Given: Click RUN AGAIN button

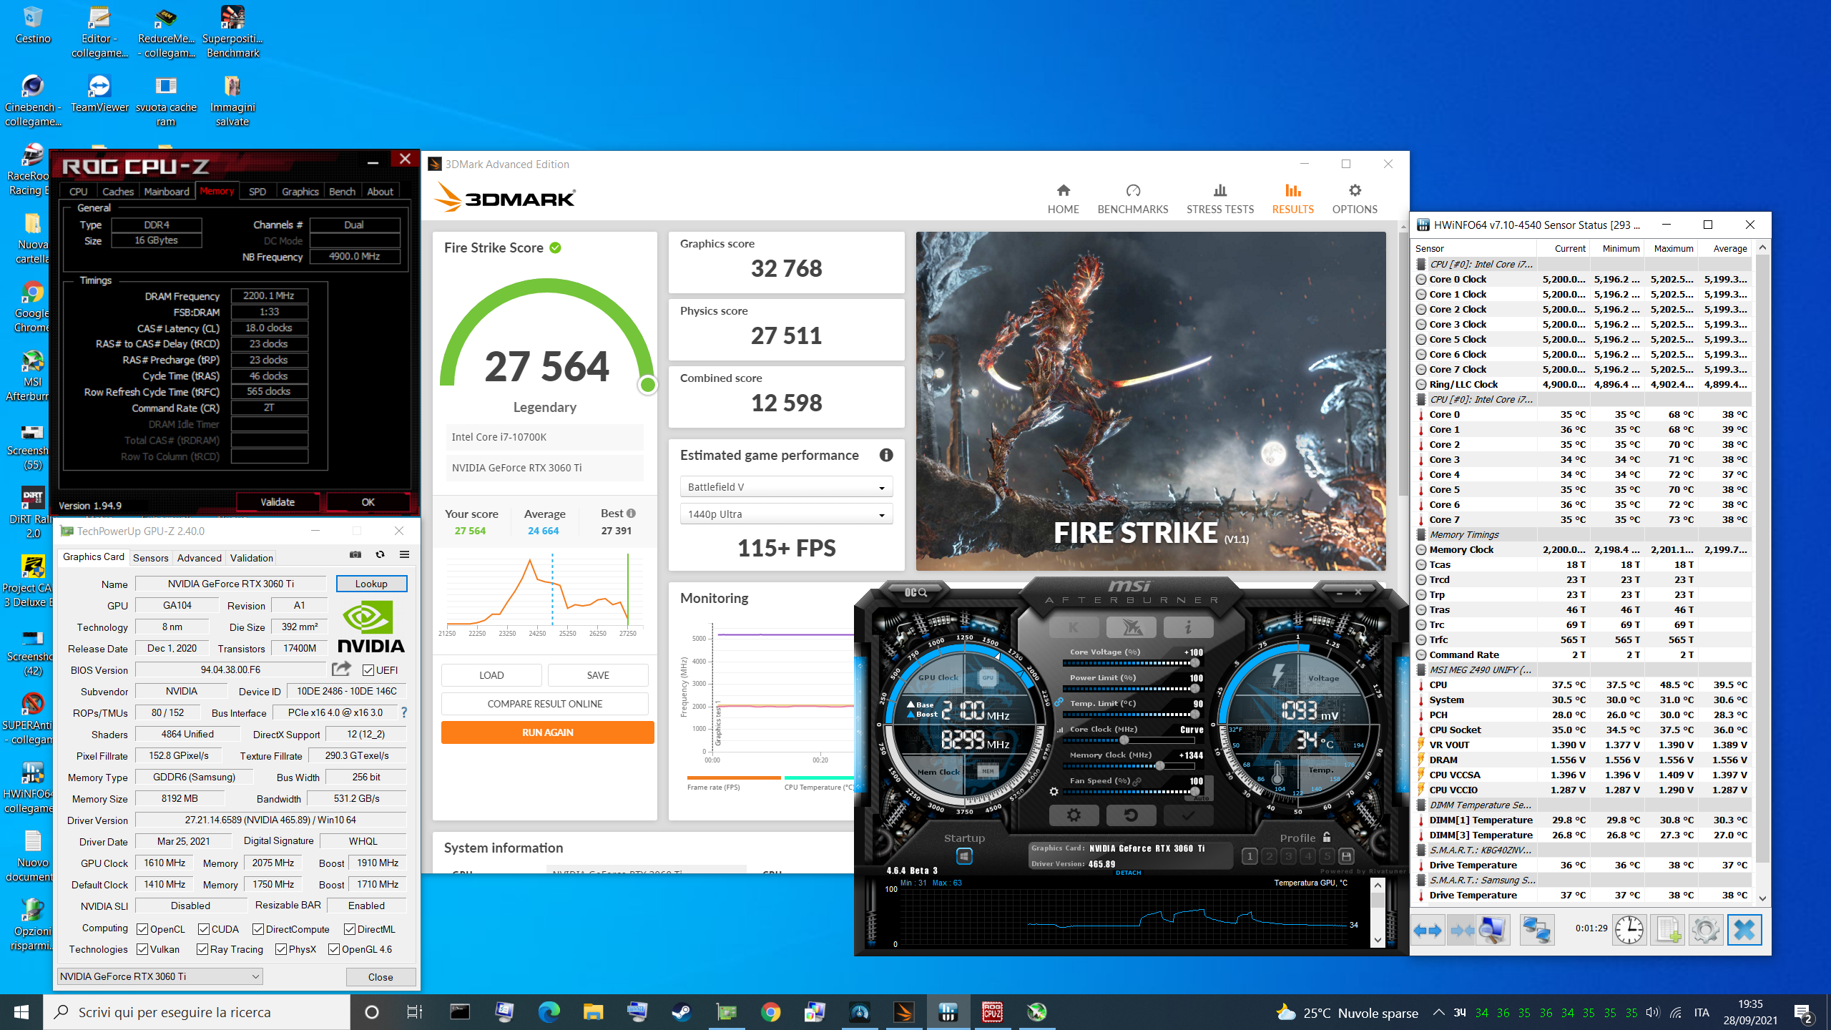Looking at the screenshot, I should [547, 732].
